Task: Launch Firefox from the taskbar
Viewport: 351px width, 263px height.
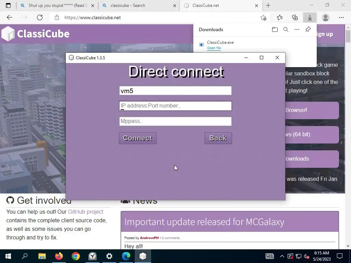Action: (x=59, y=256)
